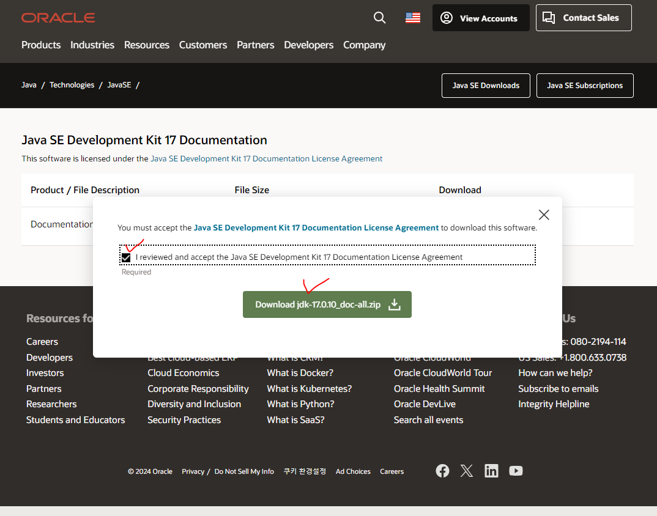
Task: Open the Researchers footer link
Action: pyautogui.click(x=51, y=404)
